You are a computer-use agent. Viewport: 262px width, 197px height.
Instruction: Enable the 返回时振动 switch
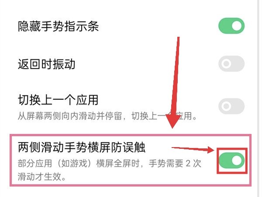231,63
